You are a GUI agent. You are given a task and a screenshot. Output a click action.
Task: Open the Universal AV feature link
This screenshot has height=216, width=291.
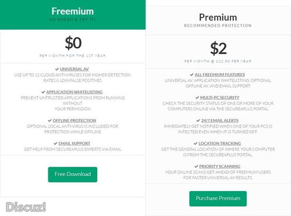[x=74, y=69]
